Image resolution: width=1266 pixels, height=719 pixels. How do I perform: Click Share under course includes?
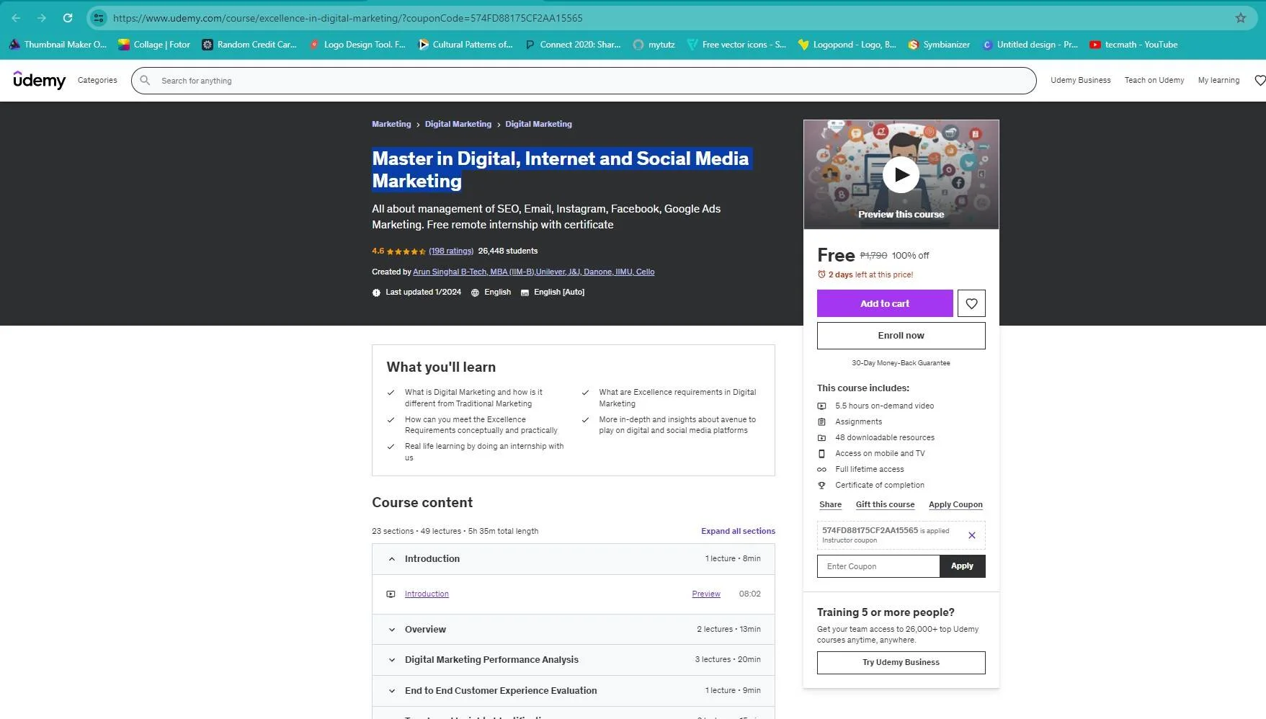[x=830, y=504]
